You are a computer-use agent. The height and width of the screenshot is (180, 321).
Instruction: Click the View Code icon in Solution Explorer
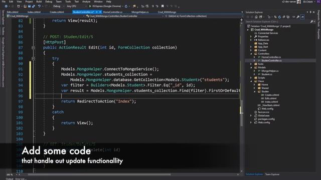294,17
